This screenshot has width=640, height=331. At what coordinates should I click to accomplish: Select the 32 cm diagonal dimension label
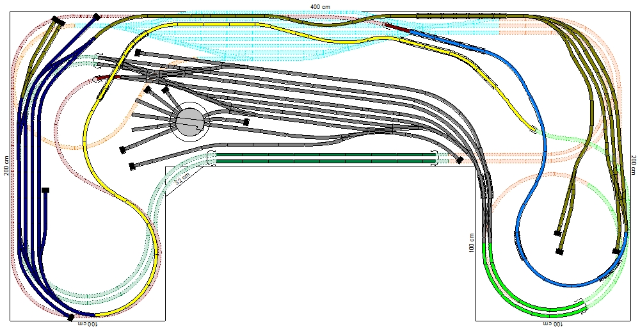(x=183, y=177)
